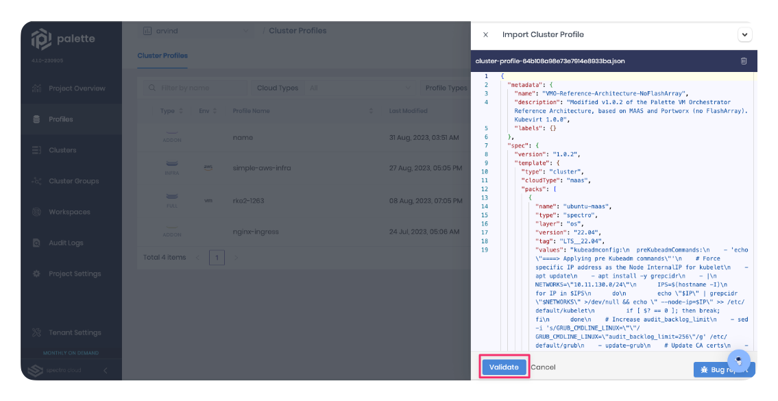Open the profile named 'name'
Screen dimensions: 778x401
243,138
